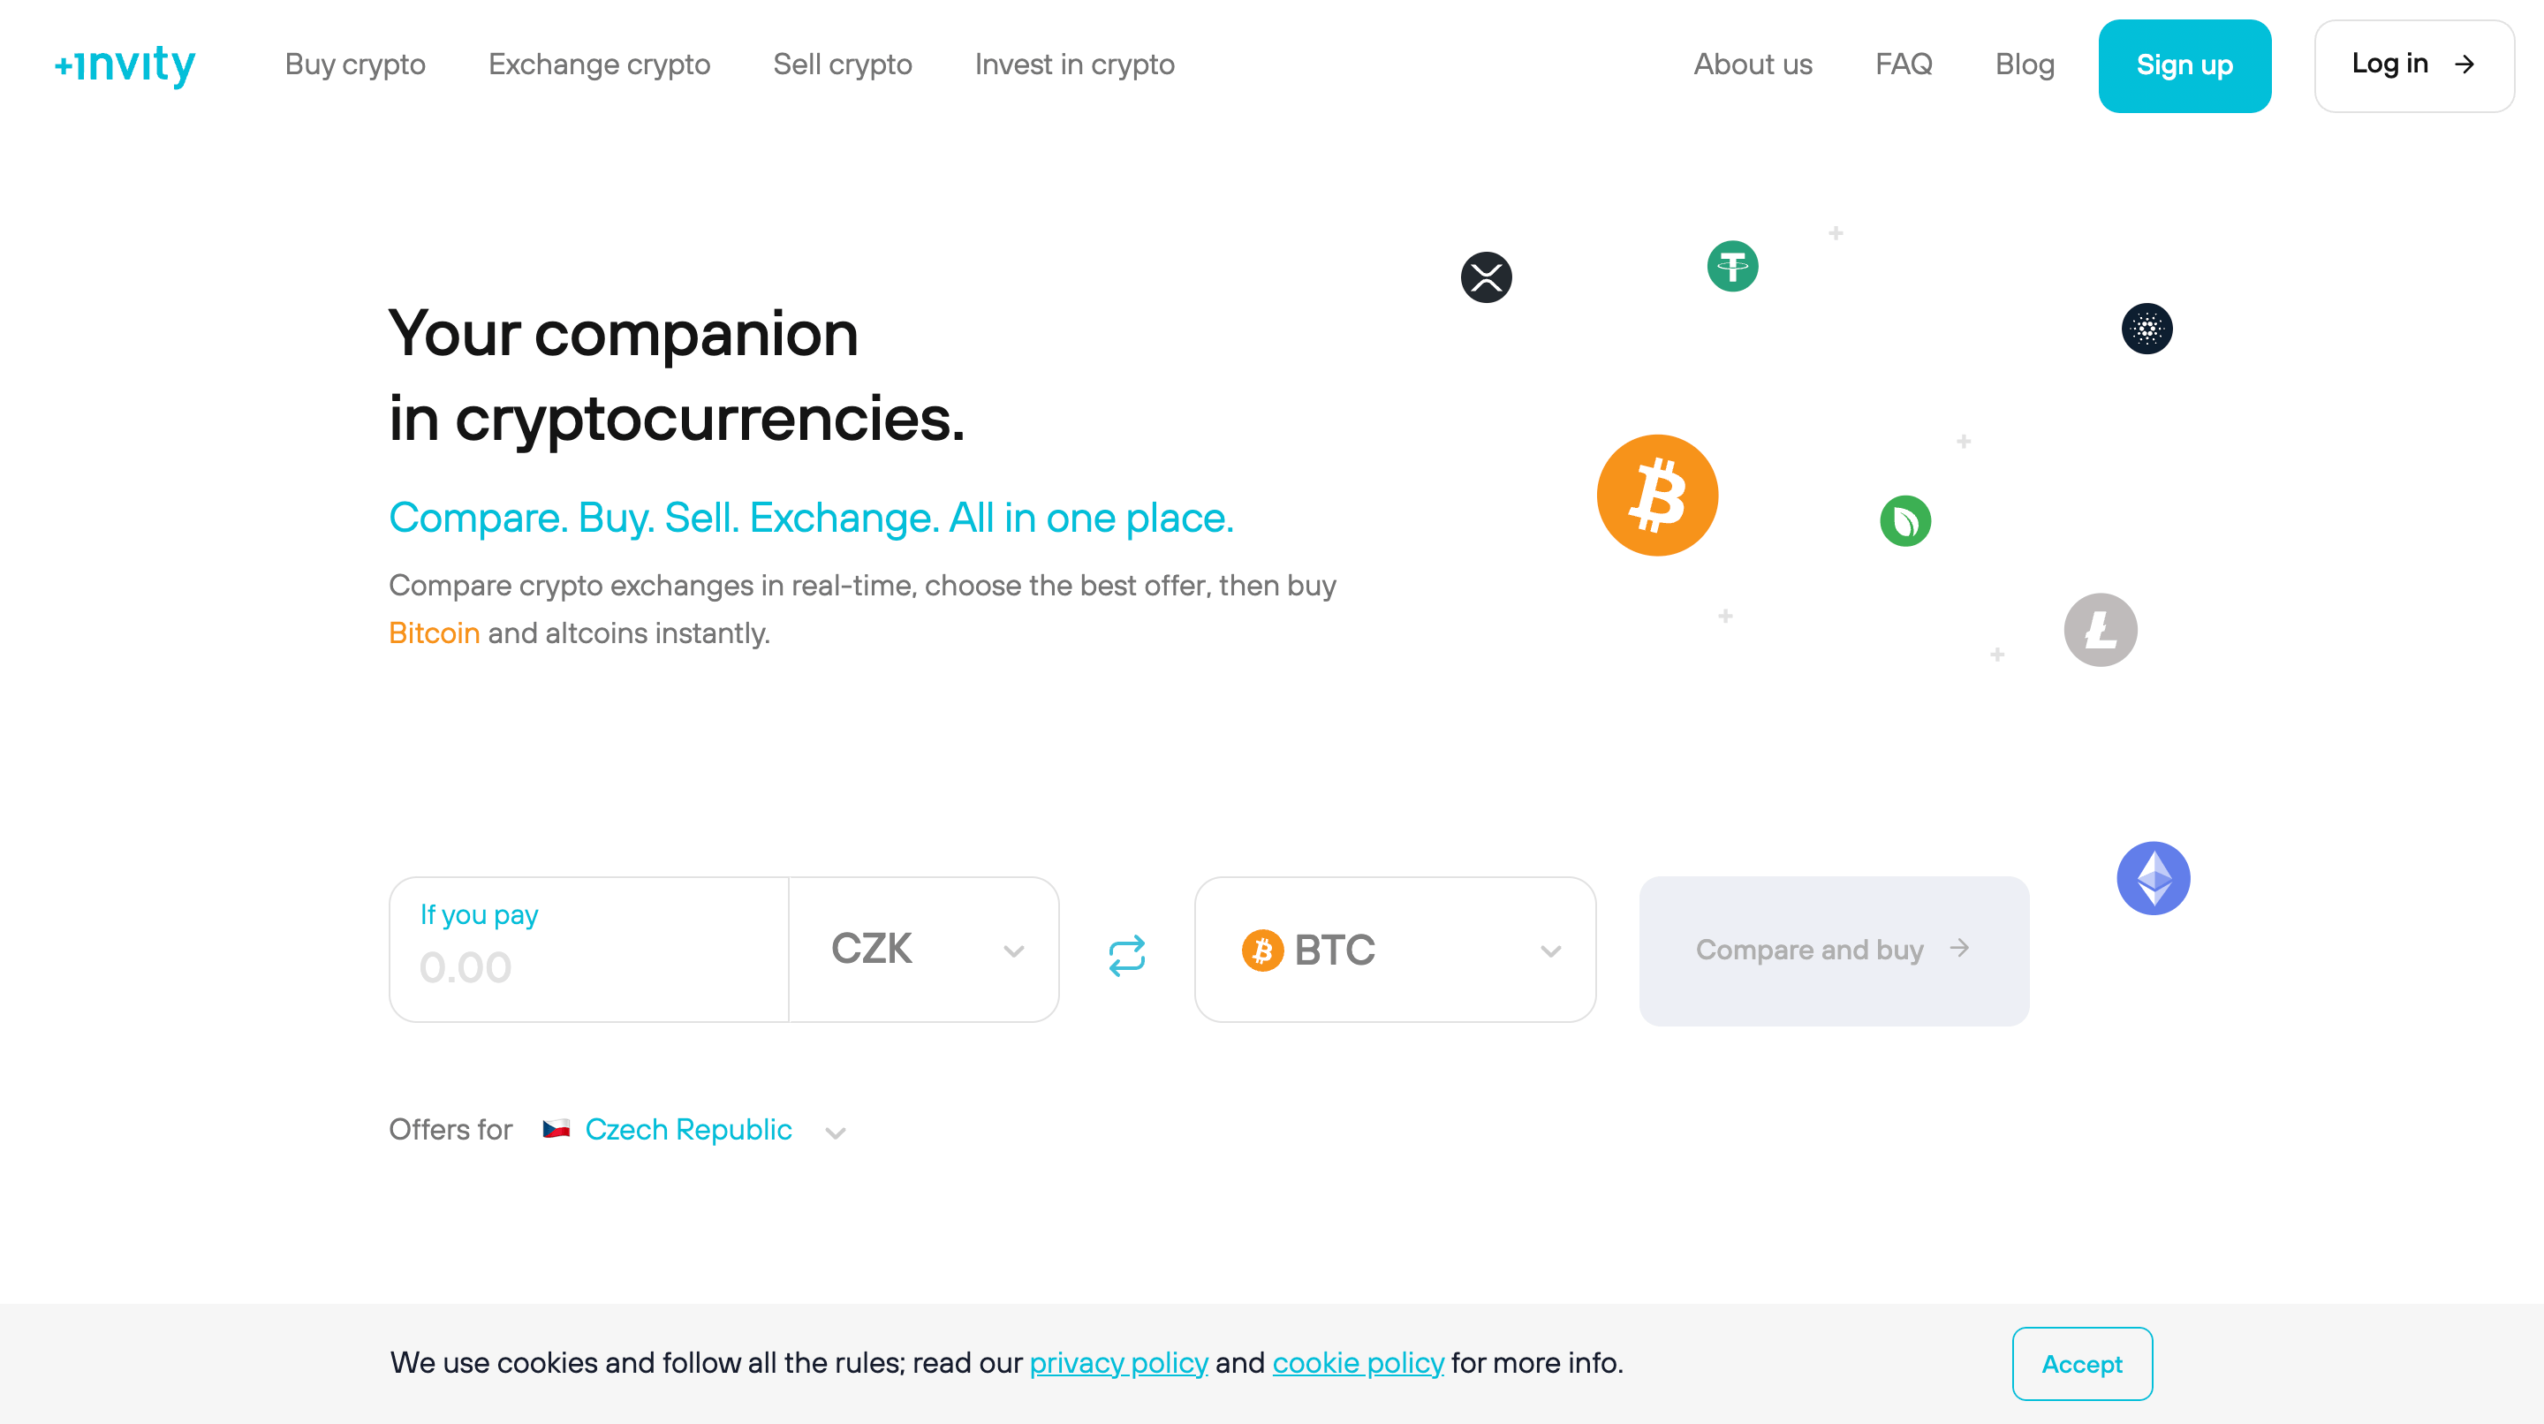Viewport: 2544px width, 1424px height.
Task: Click the Ethereum coin icon
Action: point(2153,877)
